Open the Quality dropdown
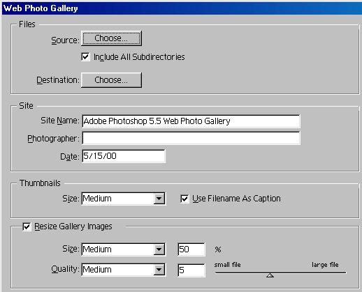The height and width of the screenshot is (292, 362). pyautogui.click(x=124, y=270)
